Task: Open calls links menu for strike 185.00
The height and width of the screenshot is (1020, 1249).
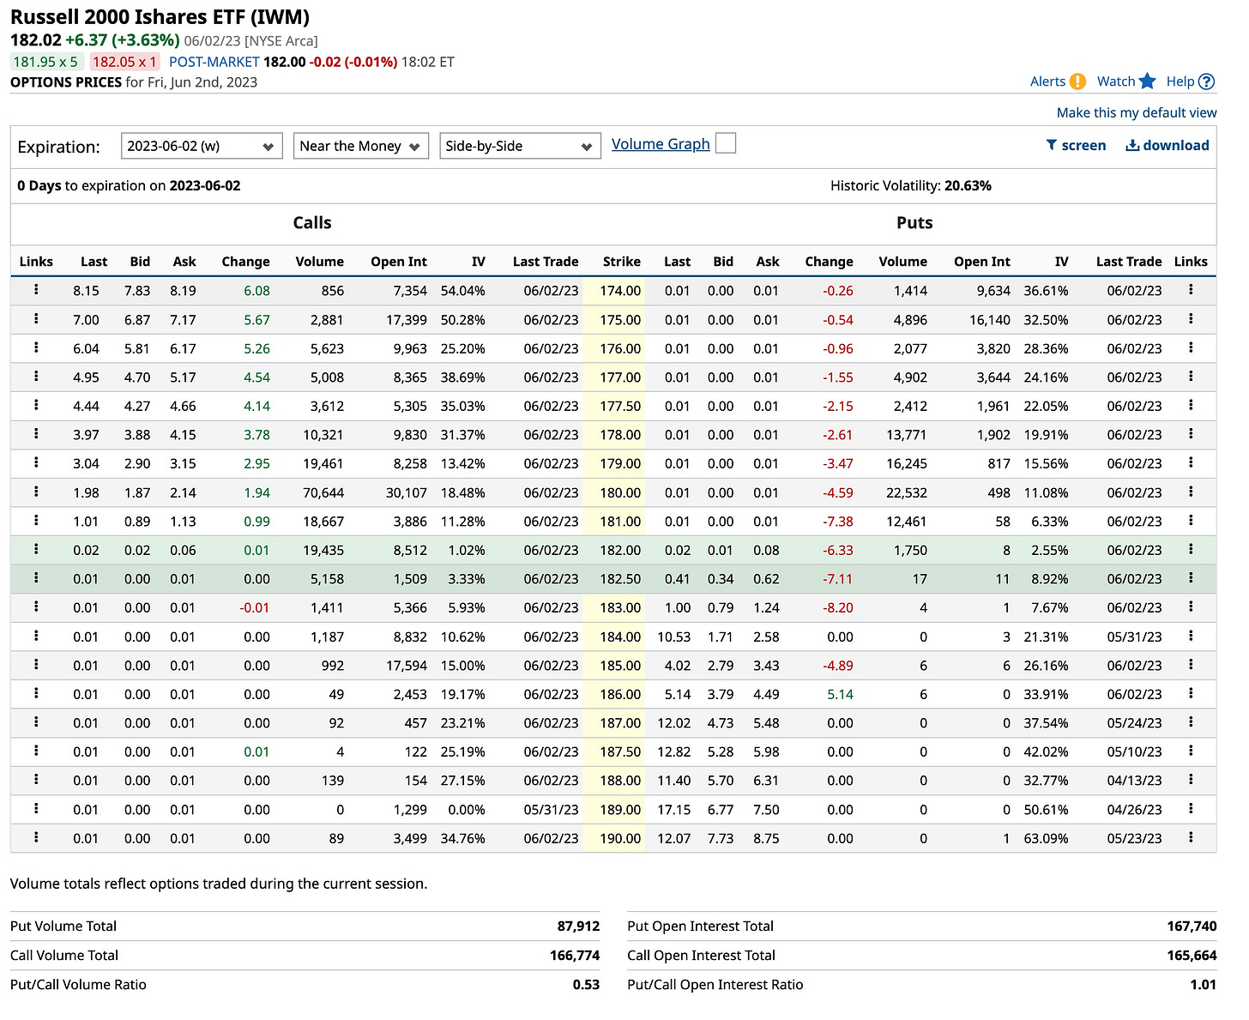Action: coord(36,665)
